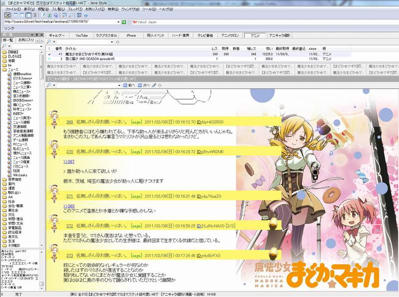Screen dimensions: 399x297
Task: Expand the 世界情勢 folder in board tree
Action: [x=12, y=179]
